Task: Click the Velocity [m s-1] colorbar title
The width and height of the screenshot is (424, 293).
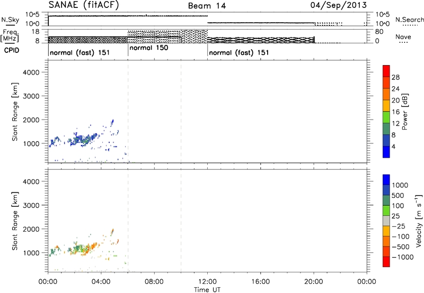Action: 419,221
